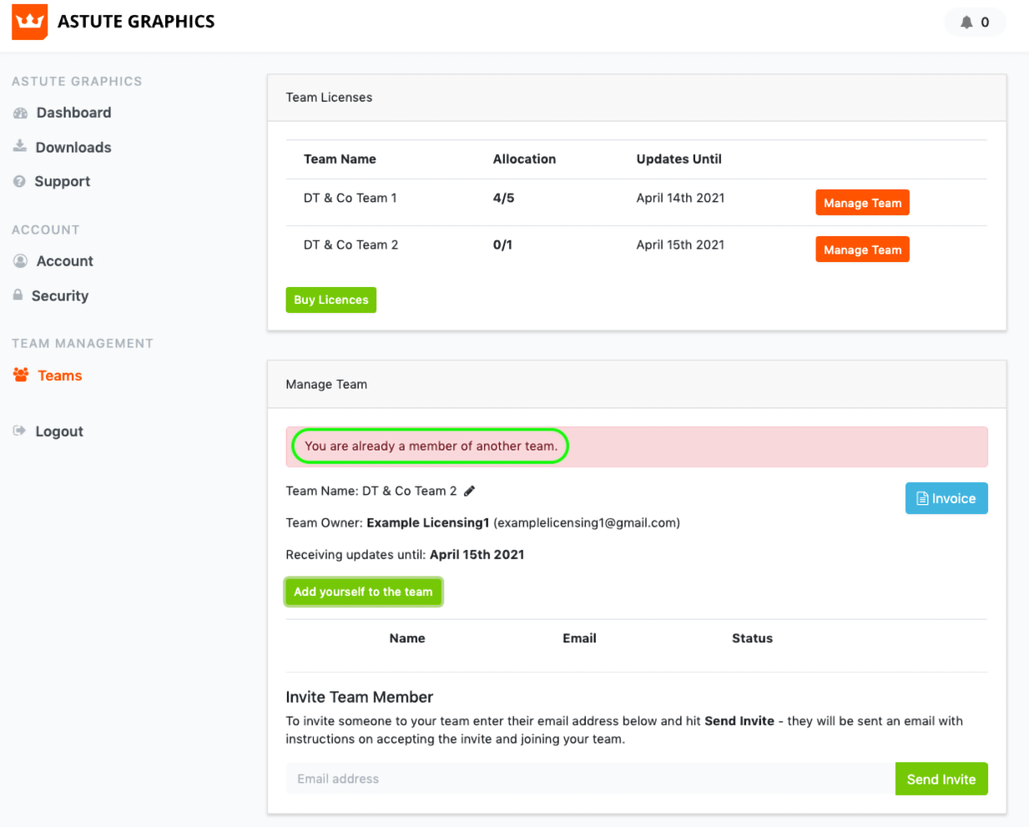Click the Teams people icon in sidebar

21,376
